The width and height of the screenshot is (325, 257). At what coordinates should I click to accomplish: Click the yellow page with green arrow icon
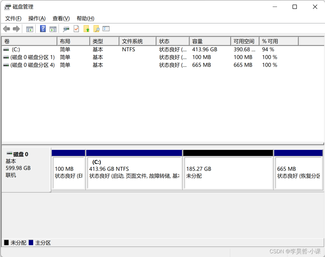pyautogui.click(x=86, y=29)
